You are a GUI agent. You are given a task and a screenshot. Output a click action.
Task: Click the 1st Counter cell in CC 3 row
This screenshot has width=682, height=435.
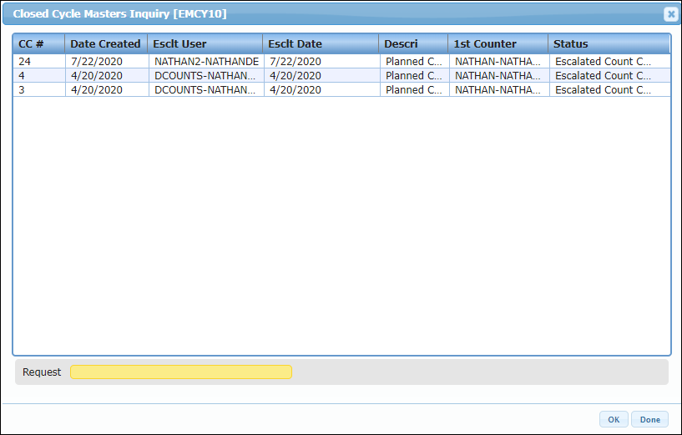click(x=498, y=89)
